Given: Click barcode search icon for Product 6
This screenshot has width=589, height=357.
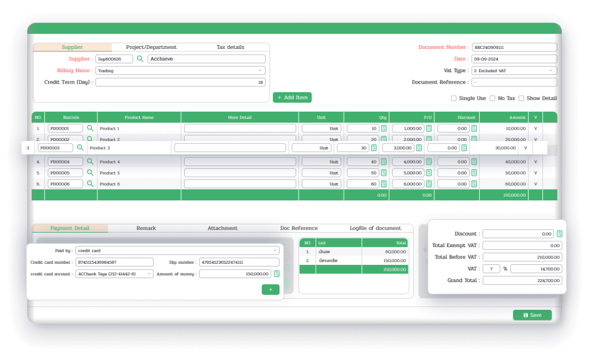Looking at the screenshot, I should click(90, 184).
